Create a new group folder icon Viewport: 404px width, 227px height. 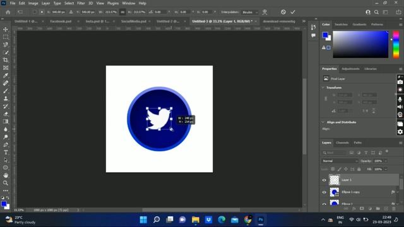click(377, 209)
